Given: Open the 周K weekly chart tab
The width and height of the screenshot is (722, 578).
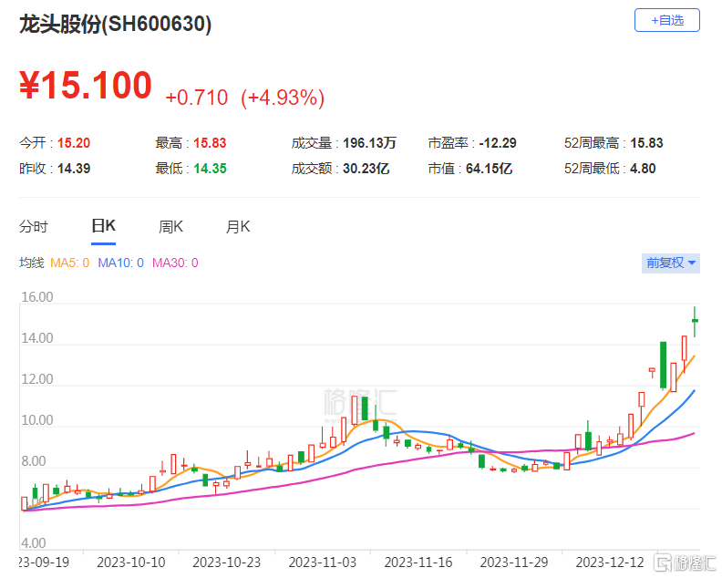Looking at the screenshot, I should [170, 227].
